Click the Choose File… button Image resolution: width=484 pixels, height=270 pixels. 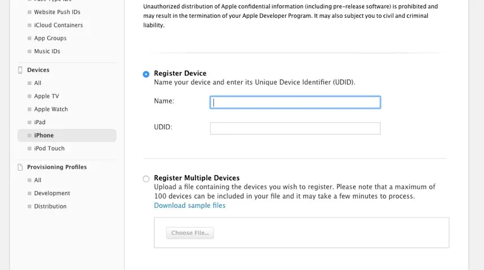(190, 233)
